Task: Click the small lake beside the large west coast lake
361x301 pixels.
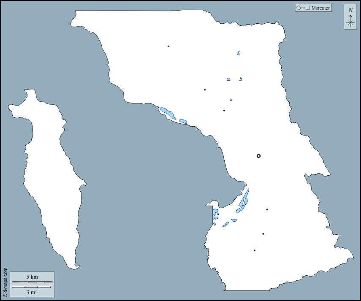Action: [183, 122]
